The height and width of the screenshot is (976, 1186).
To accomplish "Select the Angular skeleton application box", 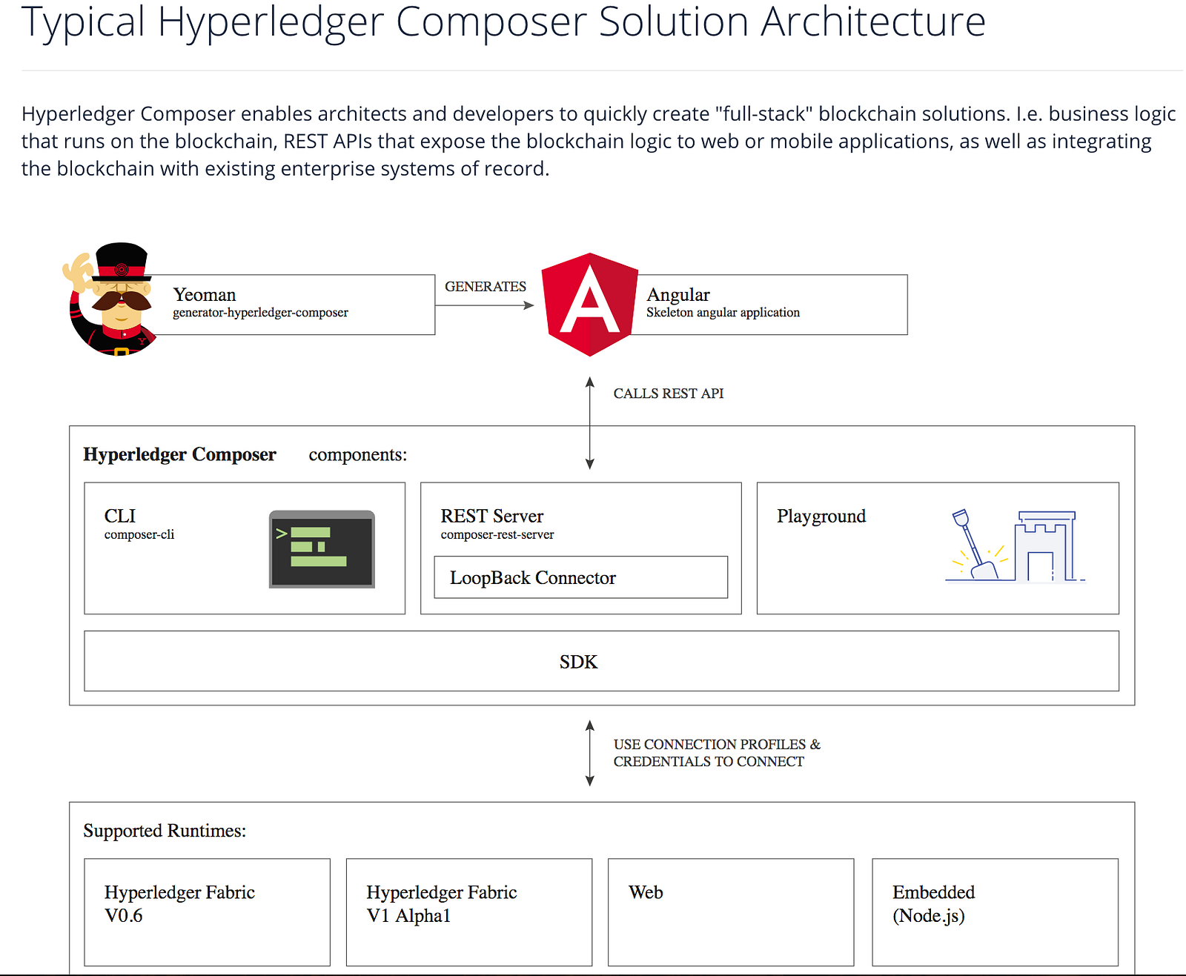I will [x=769, y=305].
